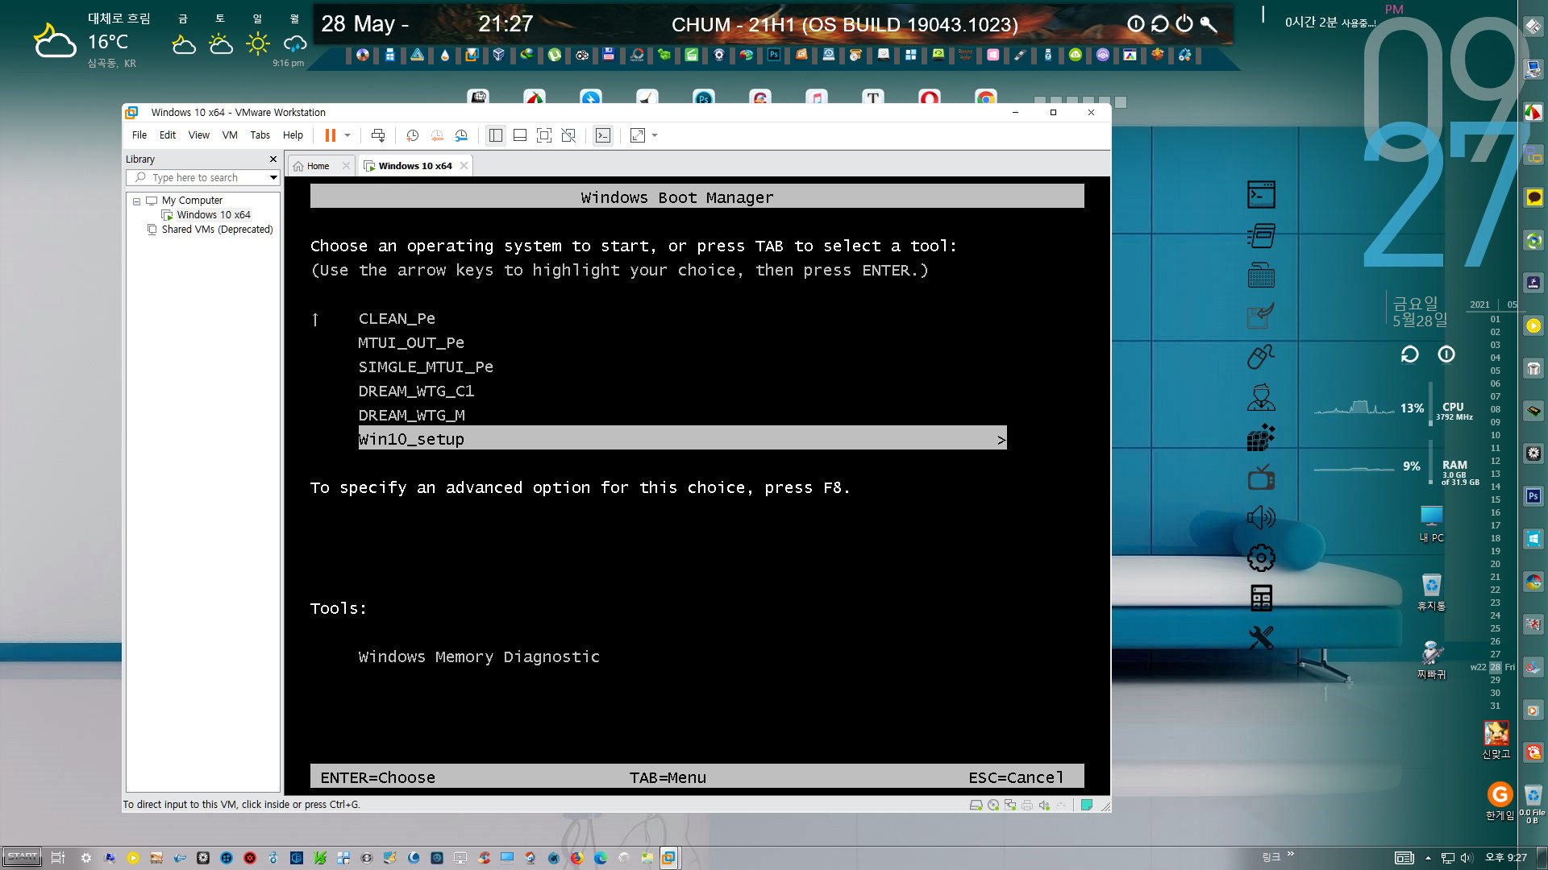Click the Send Ctrl+Alt+Del toolbar icon

point(378,135)
